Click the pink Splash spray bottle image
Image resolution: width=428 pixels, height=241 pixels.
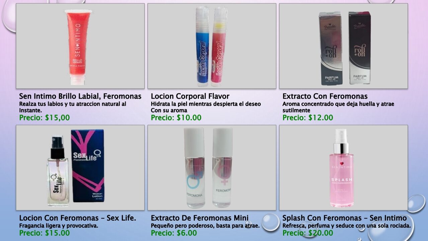343,168
